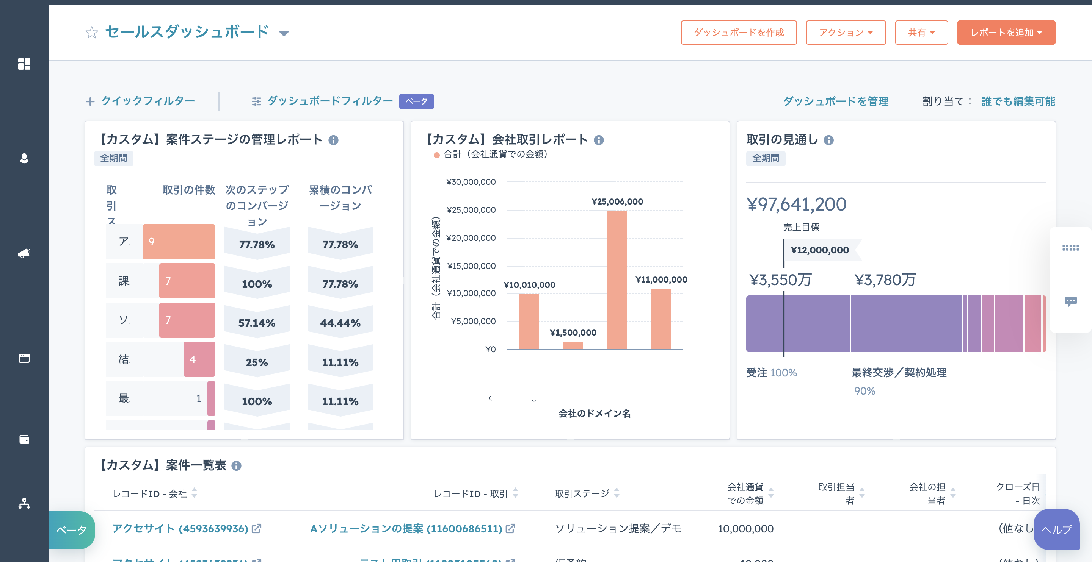
Task: Open アクセサイト (4593639936) company link
Action: click(180, 529)
